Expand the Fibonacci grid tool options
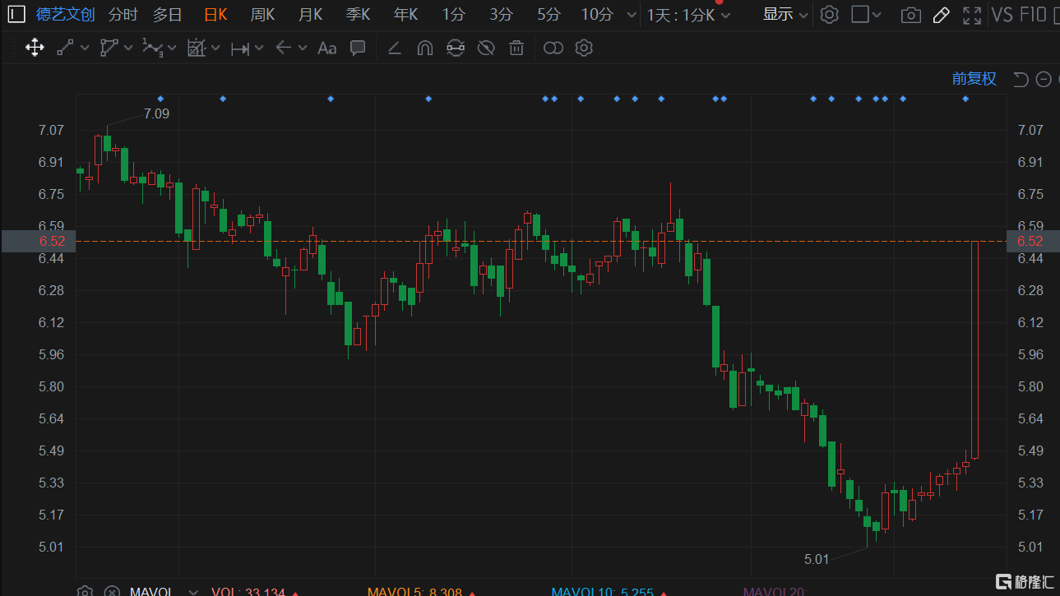1060x596 pixels. (x=215, y=48)
